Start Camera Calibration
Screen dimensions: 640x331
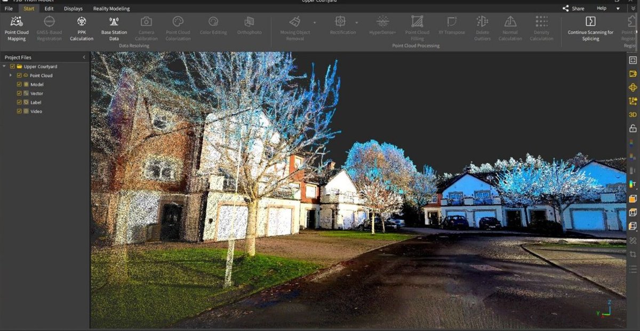[146, 28]
